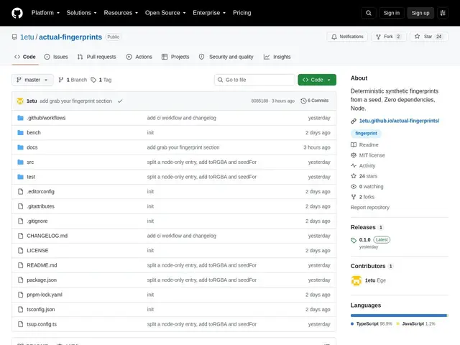The image size is (460, 345).
Task: Expand the Platform menu
Action: point(45,13)
